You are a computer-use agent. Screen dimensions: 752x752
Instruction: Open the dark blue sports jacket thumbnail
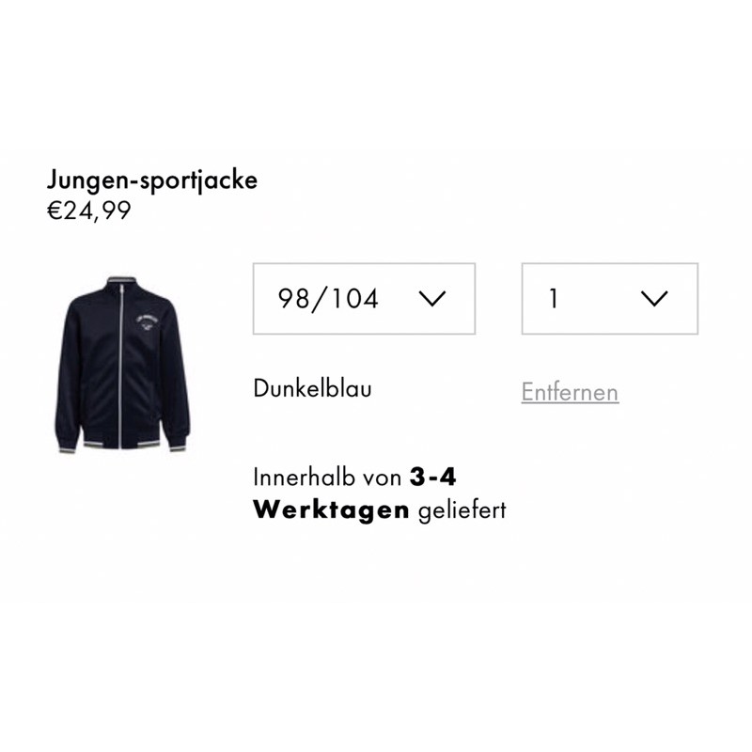[122, 365]
